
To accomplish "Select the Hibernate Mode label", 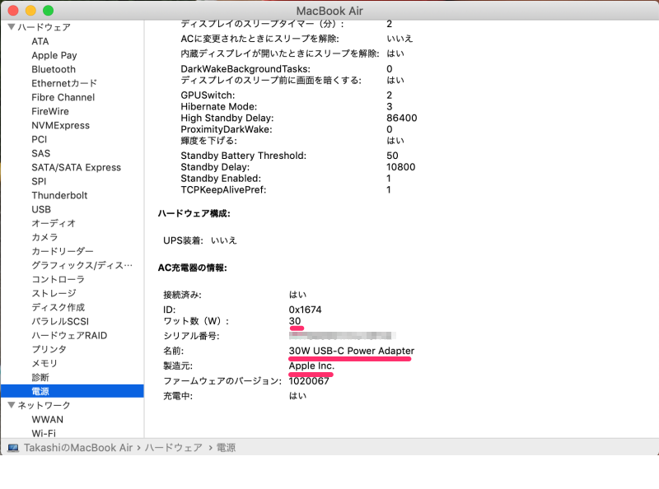I will [219, 107].
